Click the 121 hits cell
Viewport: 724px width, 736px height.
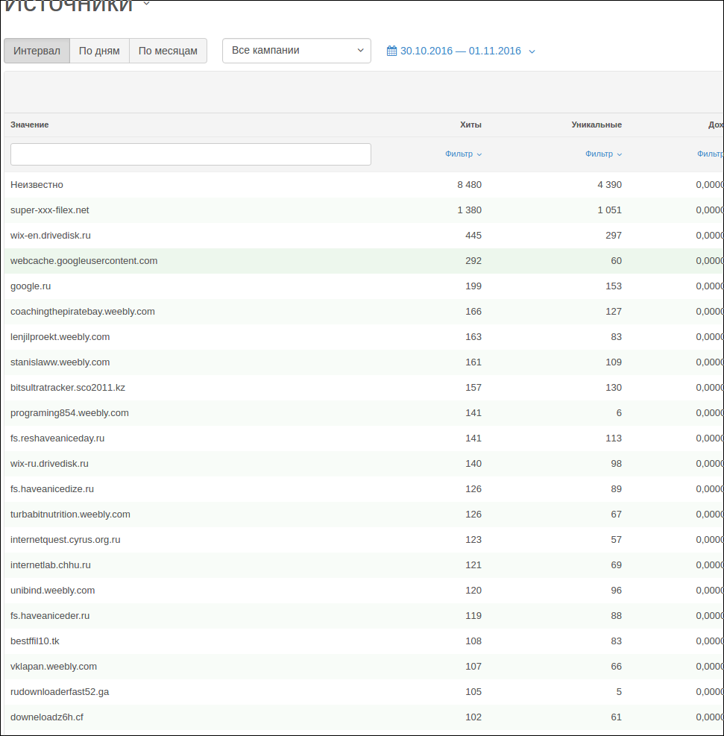pos(473,565)
